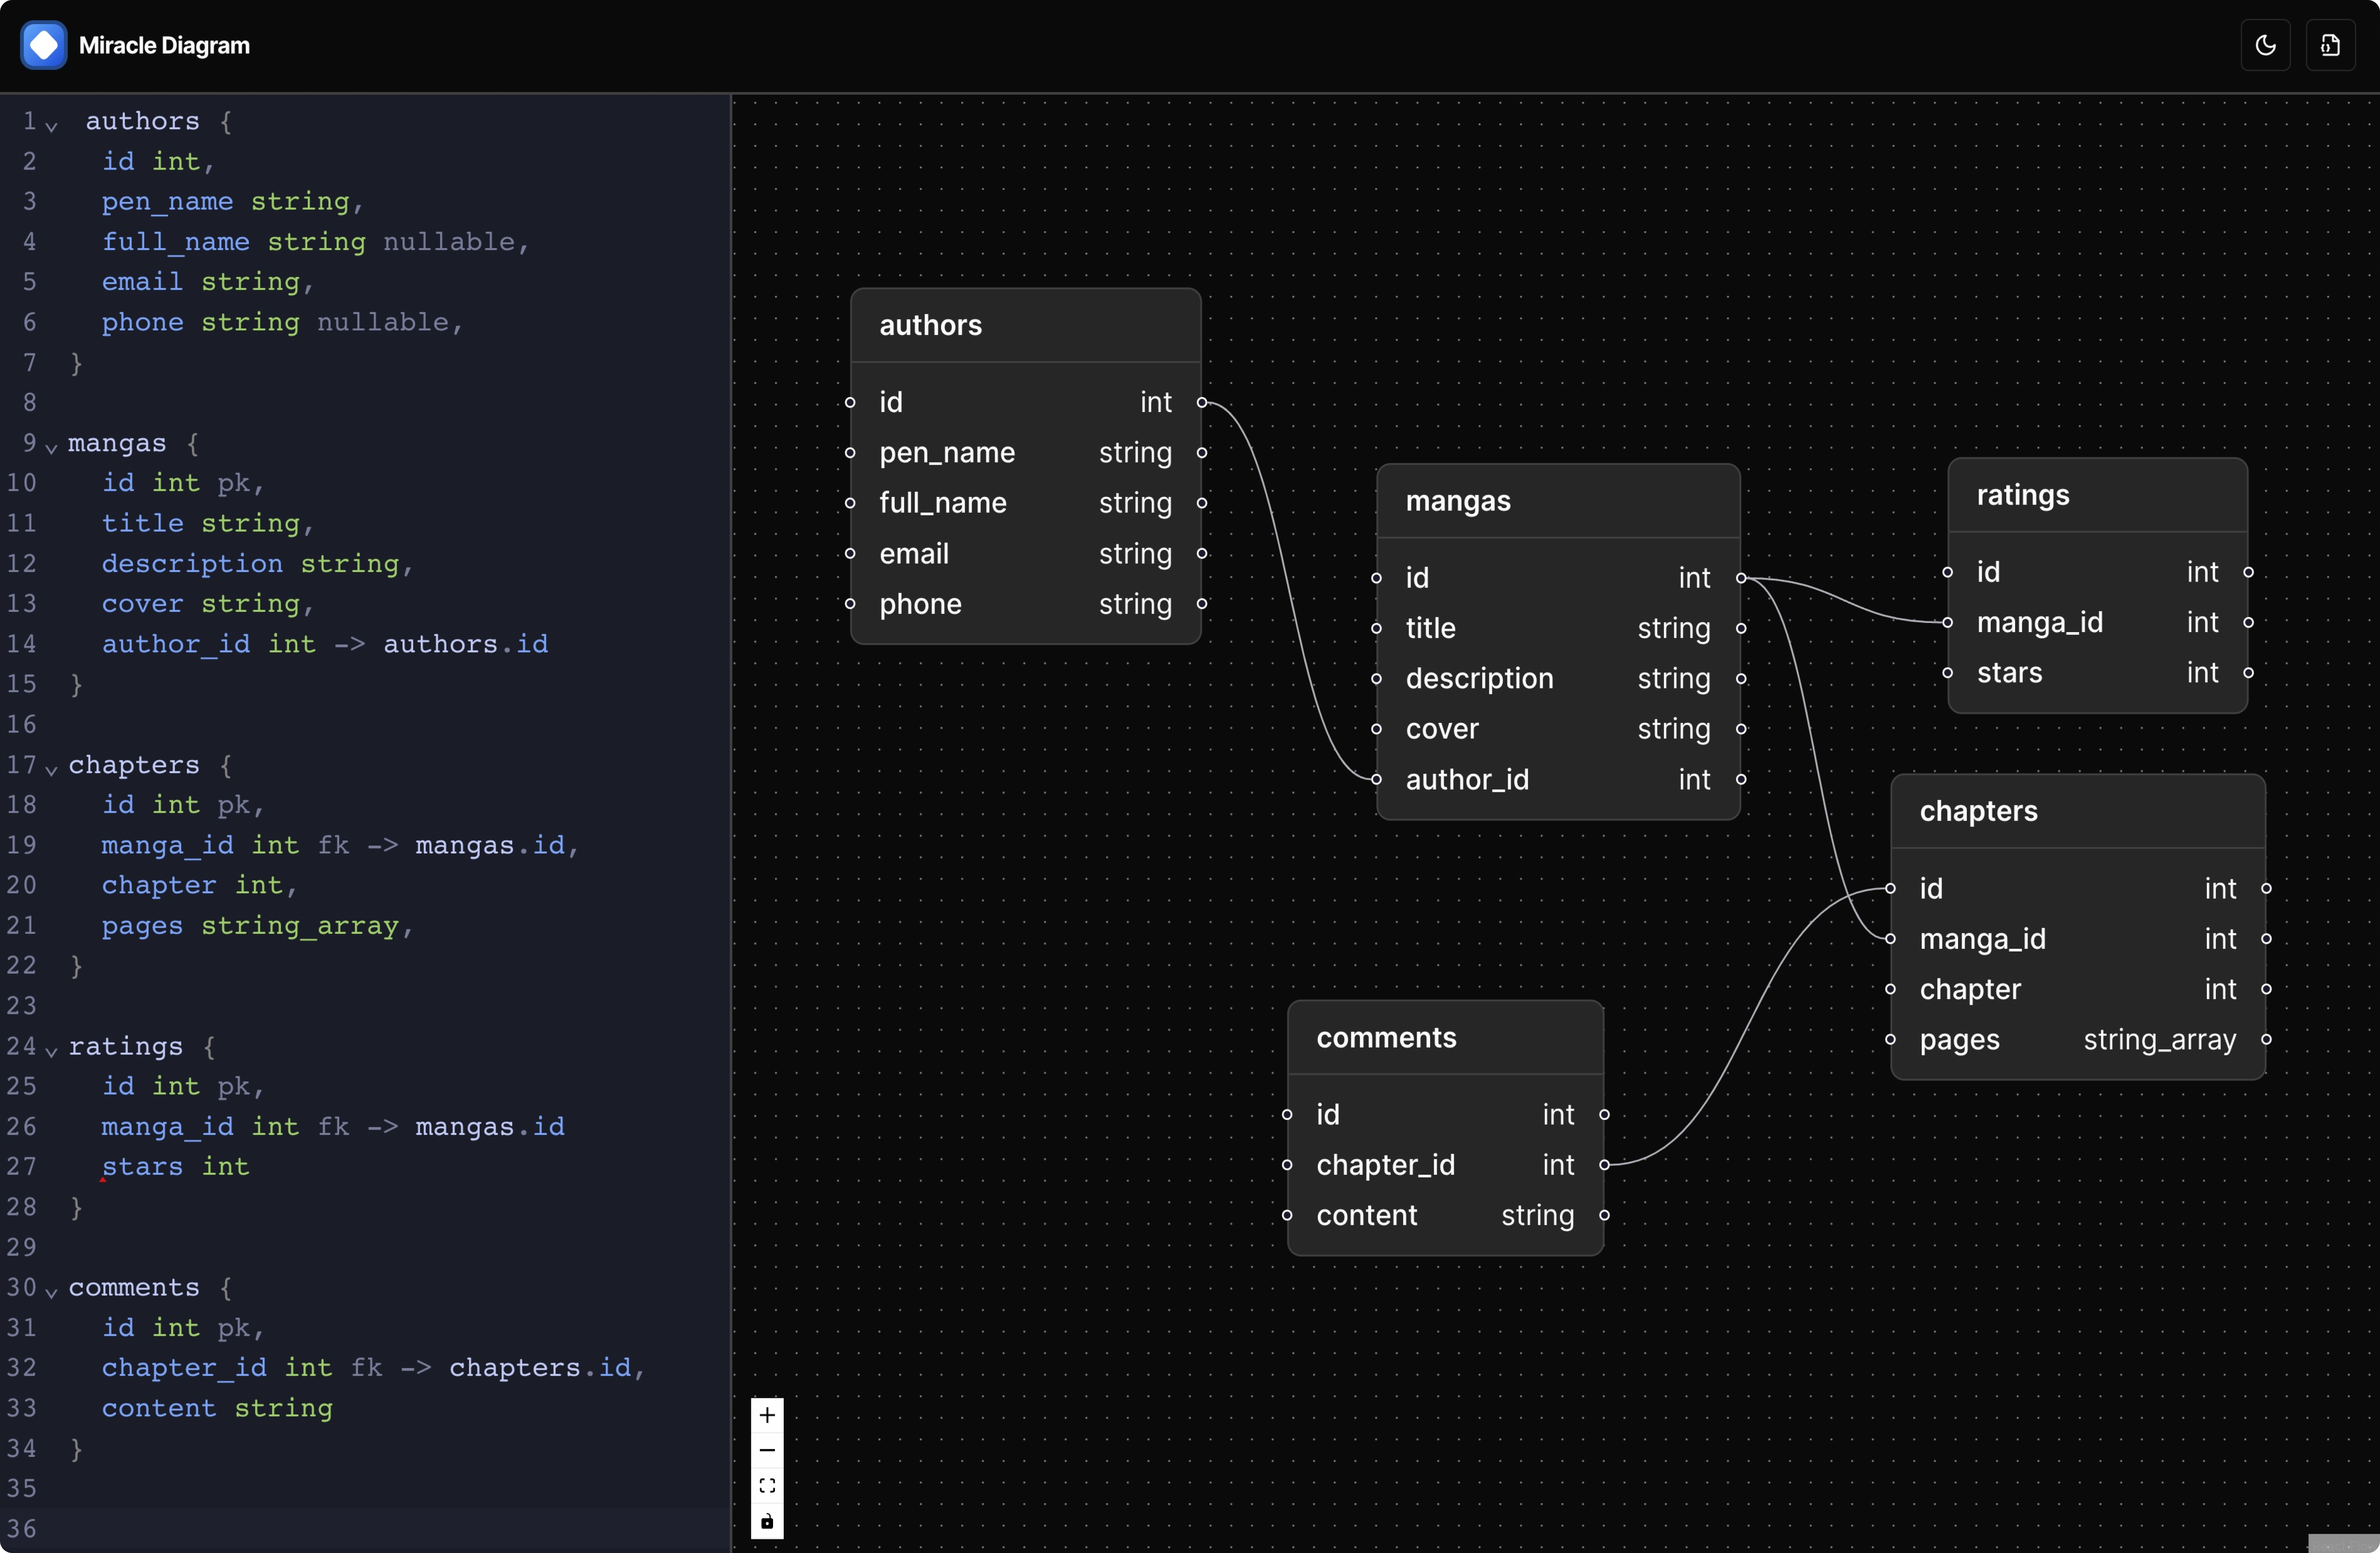Image resolution: width=2380 pixels, height=1553 pixels.
Task: Click right handle of authors id
Action: coord(1202,402)
